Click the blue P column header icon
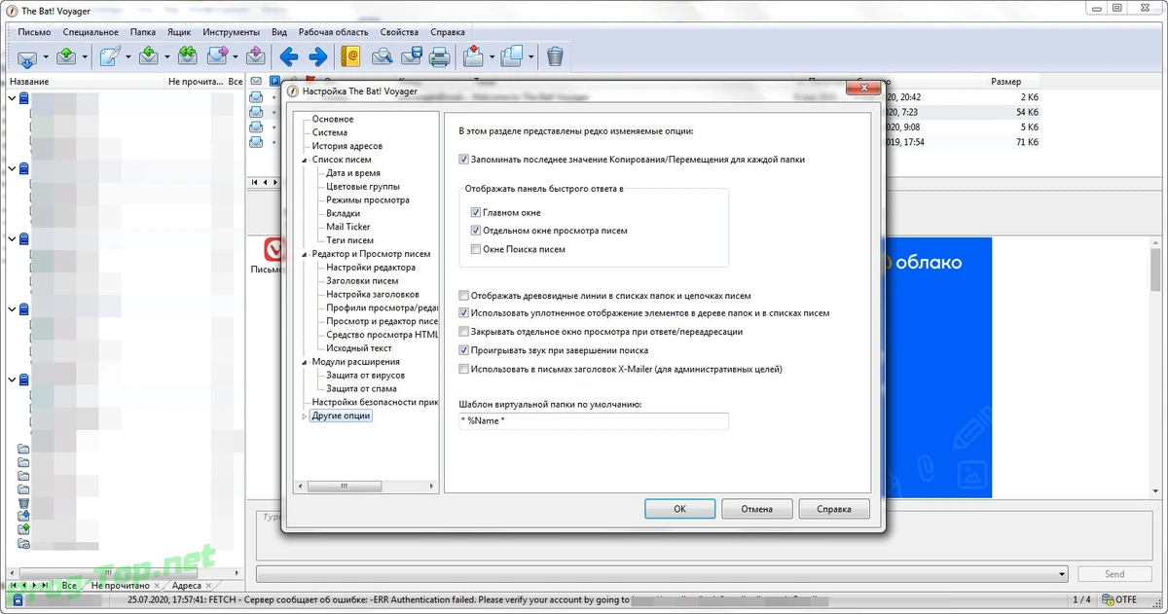Viewport: 1168px width, 614px height. [274, 81]
